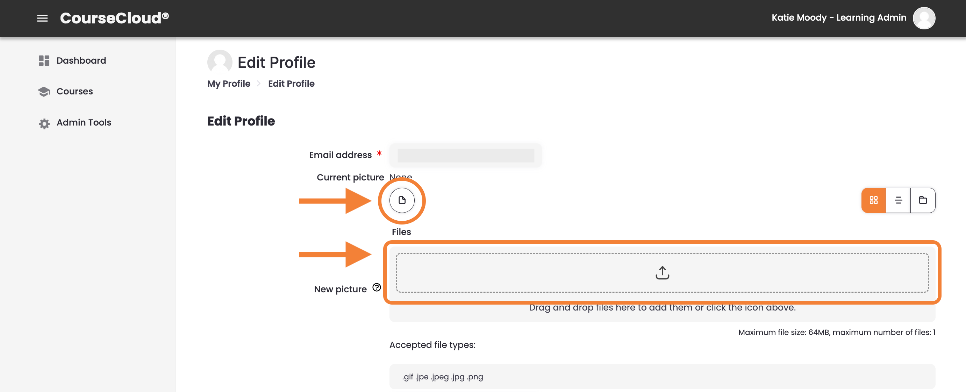966x392 pixels.
Task: Click the Files folder label
Action: click(x=401, y=232)
